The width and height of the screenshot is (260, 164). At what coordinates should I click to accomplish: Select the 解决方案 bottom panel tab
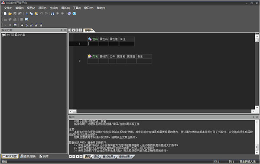(10, 156)
